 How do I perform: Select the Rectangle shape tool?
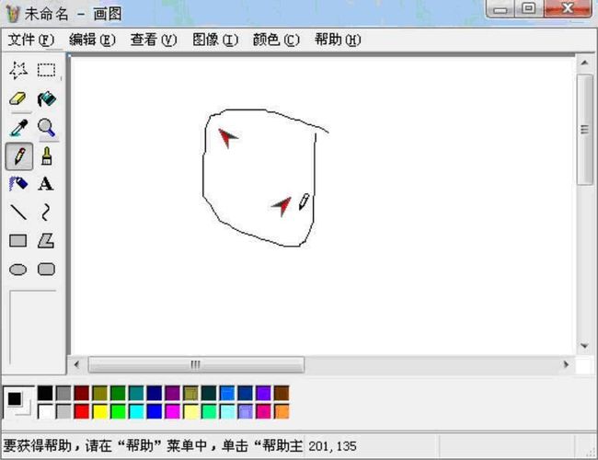(18, 241)
